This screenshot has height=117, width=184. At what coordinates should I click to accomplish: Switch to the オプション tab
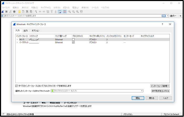coord(35,31)
